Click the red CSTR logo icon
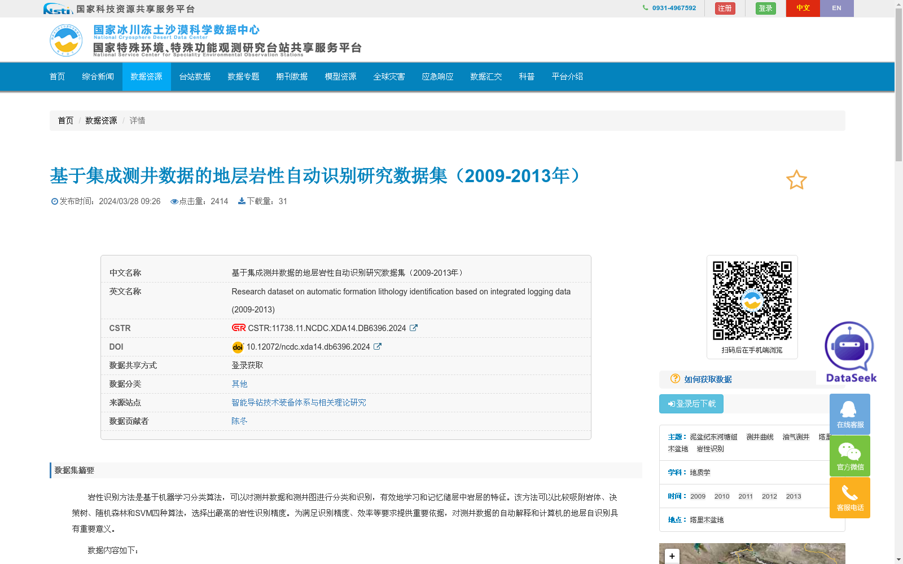The image size is (903, 564). tap(239, 328)
